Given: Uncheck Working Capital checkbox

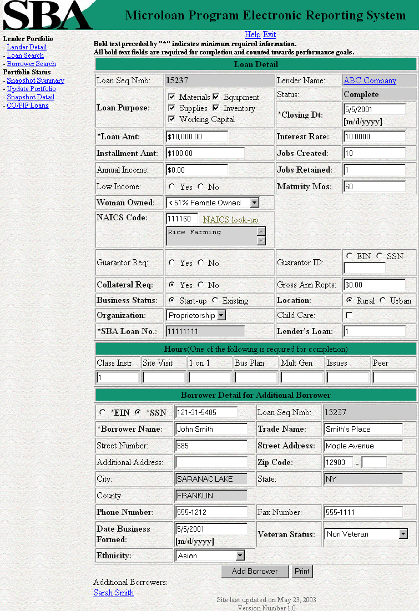Looking at the screenshot, I should (x=171, y=118).
